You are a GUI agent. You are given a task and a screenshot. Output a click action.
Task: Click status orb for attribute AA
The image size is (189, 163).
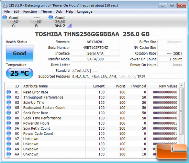(9, 154)
